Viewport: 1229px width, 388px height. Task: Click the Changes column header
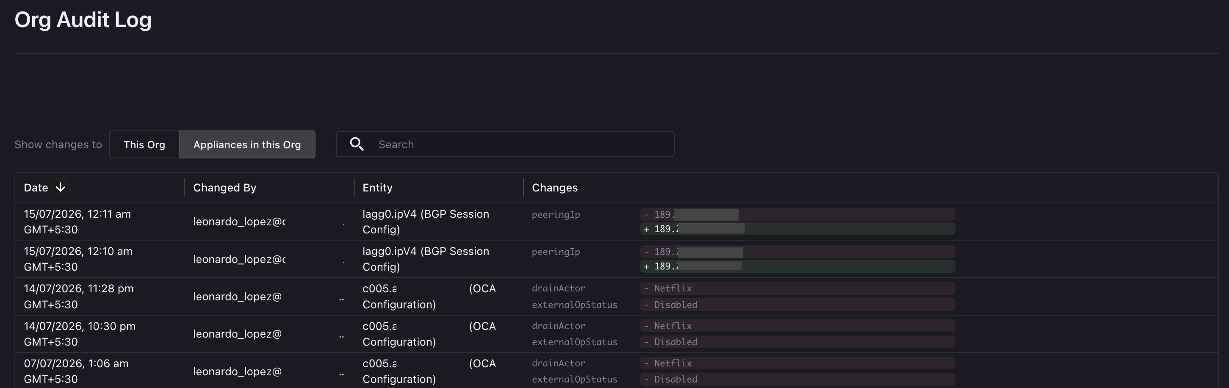coord(555,188)
